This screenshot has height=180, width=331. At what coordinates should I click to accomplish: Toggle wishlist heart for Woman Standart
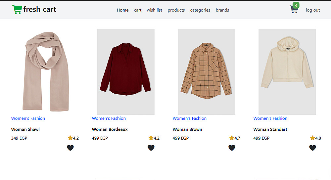(312, 148)
